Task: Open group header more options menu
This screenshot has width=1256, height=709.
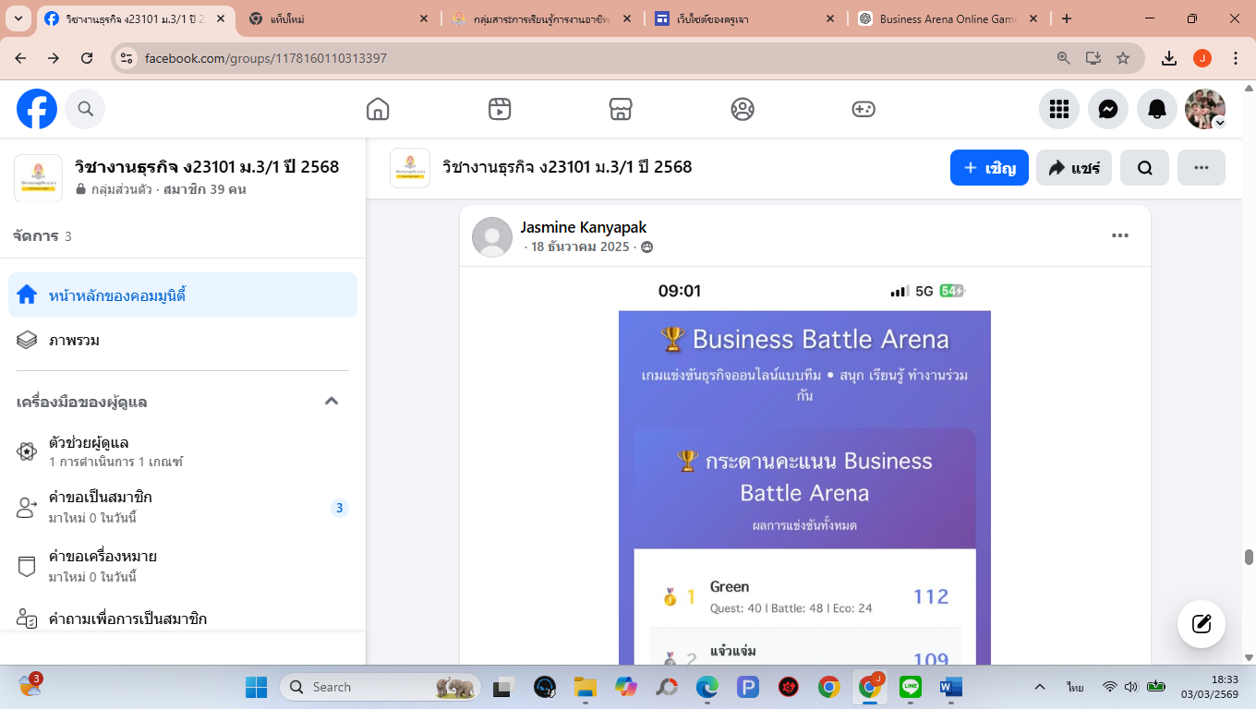Action: pyautogui.click(x=1202, y=168)
